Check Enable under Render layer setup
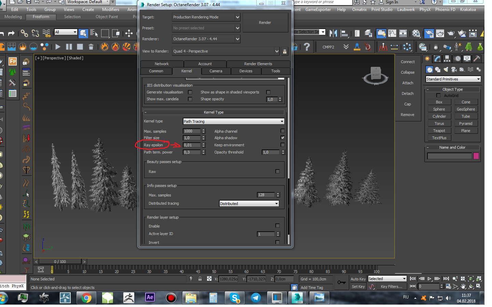The image size is (492, 307). tap(277, 225)
